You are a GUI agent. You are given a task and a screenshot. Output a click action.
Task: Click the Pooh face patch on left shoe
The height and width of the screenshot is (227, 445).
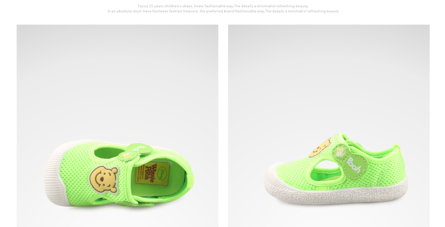104,180
